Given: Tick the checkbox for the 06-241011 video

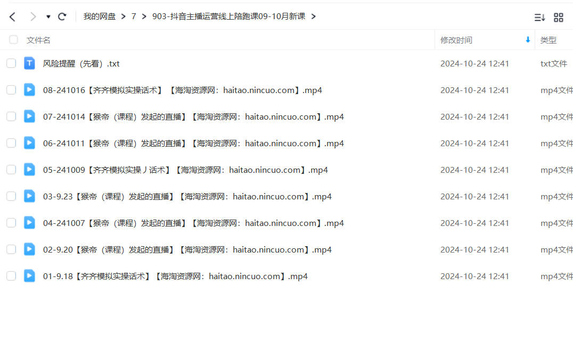Looking at the screenshot, I should (11, 144).
